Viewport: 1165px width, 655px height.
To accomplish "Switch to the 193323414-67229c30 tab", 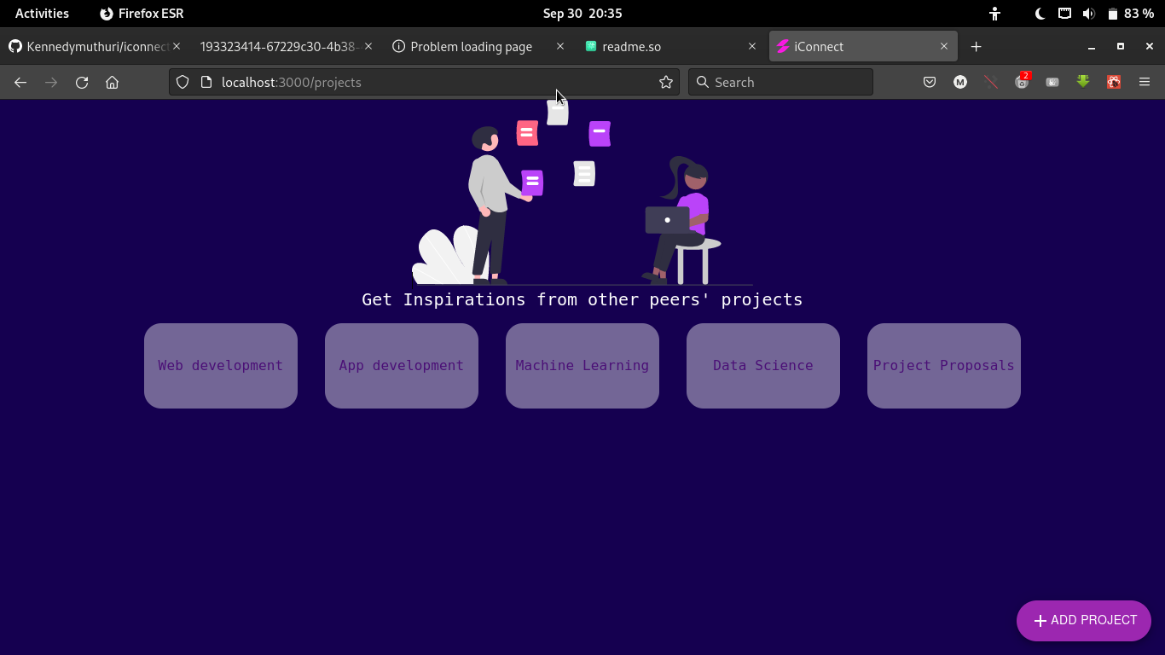I will (x=286, y=46).
